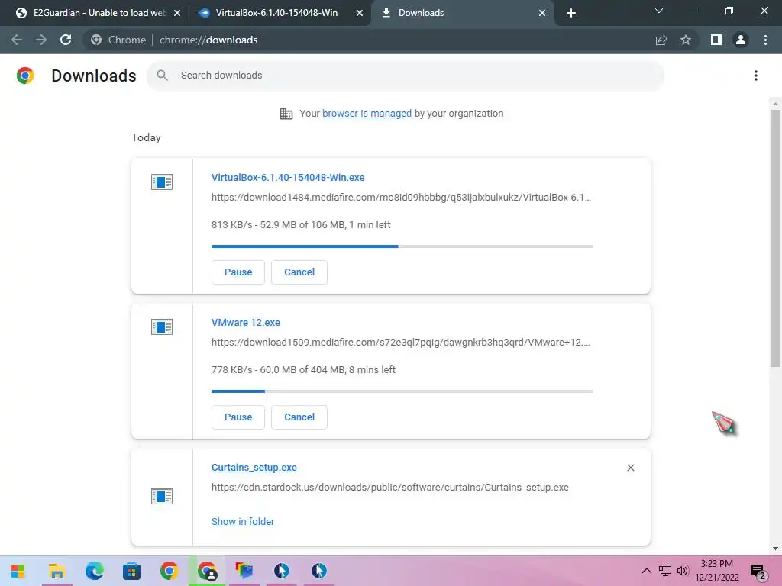The image size is (782, 586).
Task: Close the E2Guardian tab
Action: (x=176, y=13)
